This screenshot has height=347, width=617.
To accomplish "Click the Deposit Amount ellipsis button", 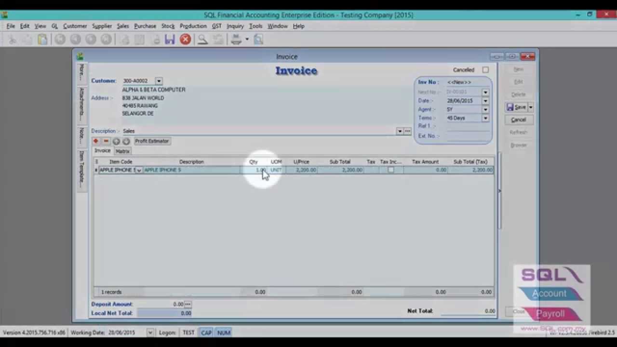I will tap(188, 304).
